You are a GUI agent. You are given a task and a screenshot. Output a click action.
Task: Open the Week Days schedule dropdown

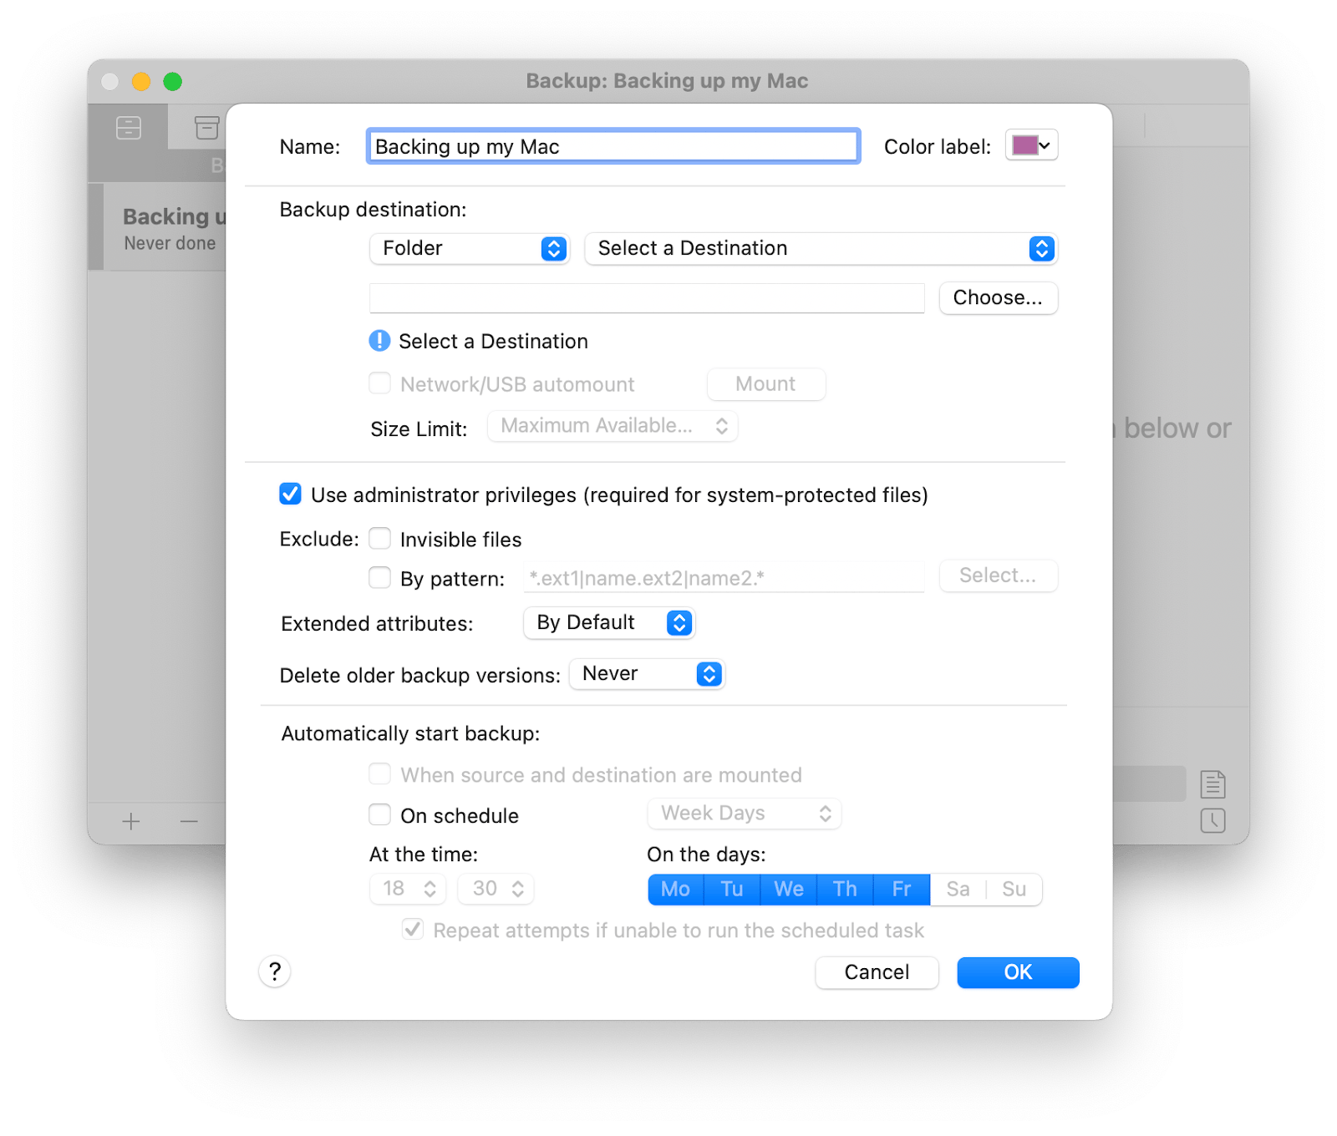[x=744, y=813]
